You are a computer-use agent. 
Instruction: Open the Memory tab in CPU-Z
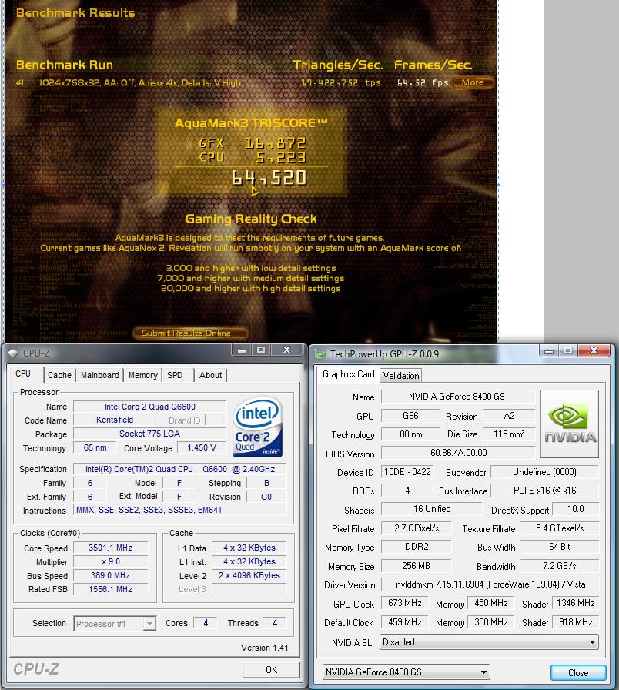143,375
